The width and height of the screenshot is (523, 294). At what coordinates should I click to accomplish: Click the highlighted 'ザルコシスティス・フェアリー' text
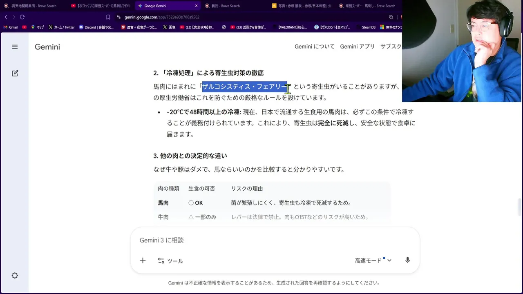(x=245, y=87)
